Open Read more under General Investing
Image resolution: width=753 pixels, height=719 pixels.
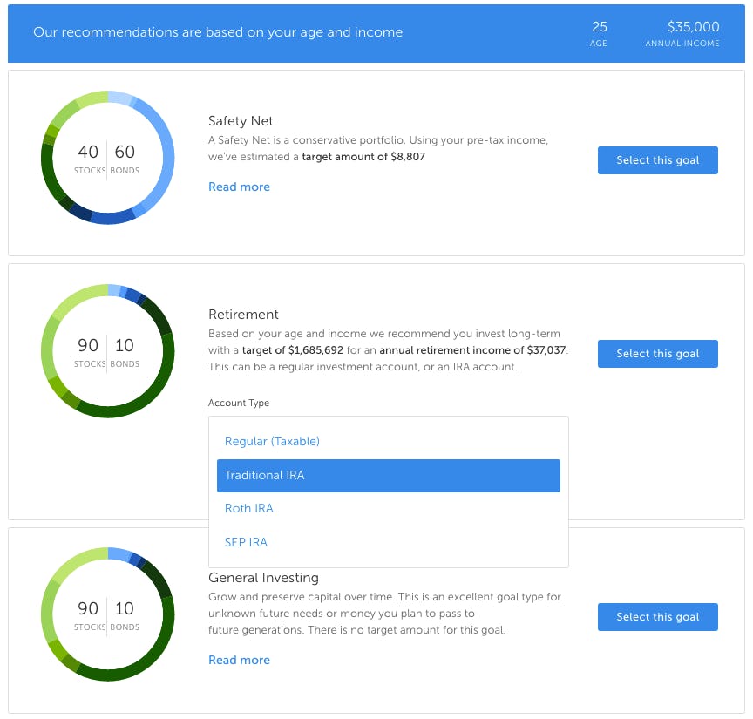click(239, 660)
